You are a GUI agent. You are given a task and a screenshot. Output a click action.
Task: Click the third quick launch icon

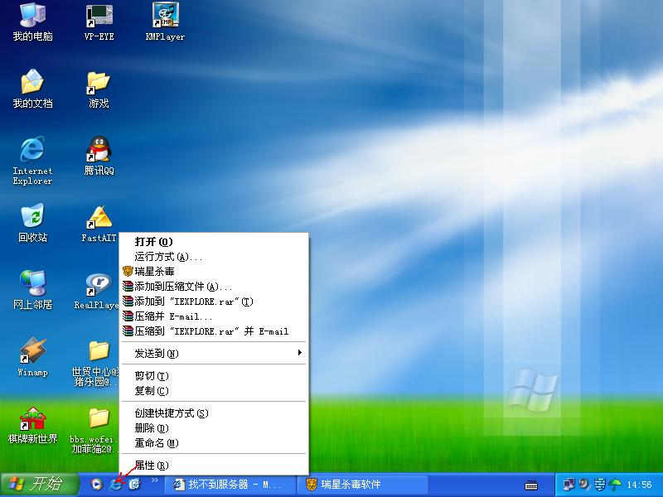[135, 485]
